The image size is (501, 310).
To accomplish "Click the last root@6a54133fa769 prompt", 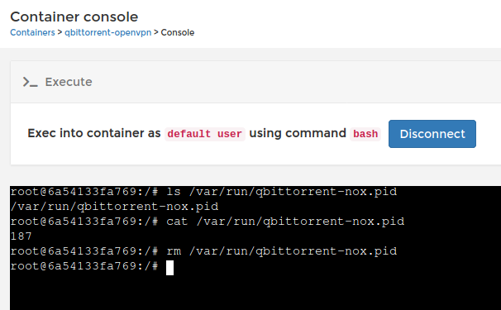I will click(84, 266).
